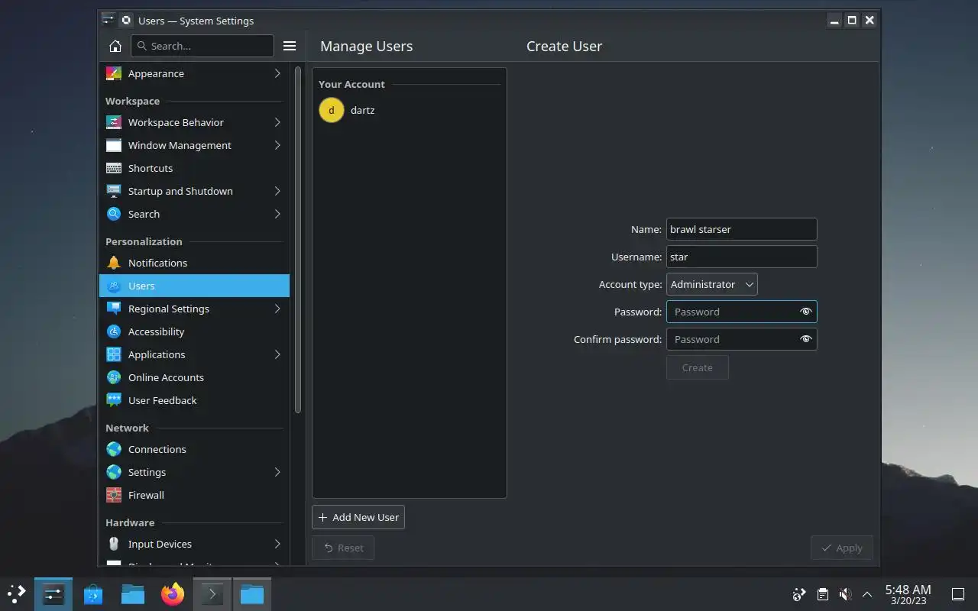
Task: Click the Input Devices mouse icon
Action: coord(114,544)
